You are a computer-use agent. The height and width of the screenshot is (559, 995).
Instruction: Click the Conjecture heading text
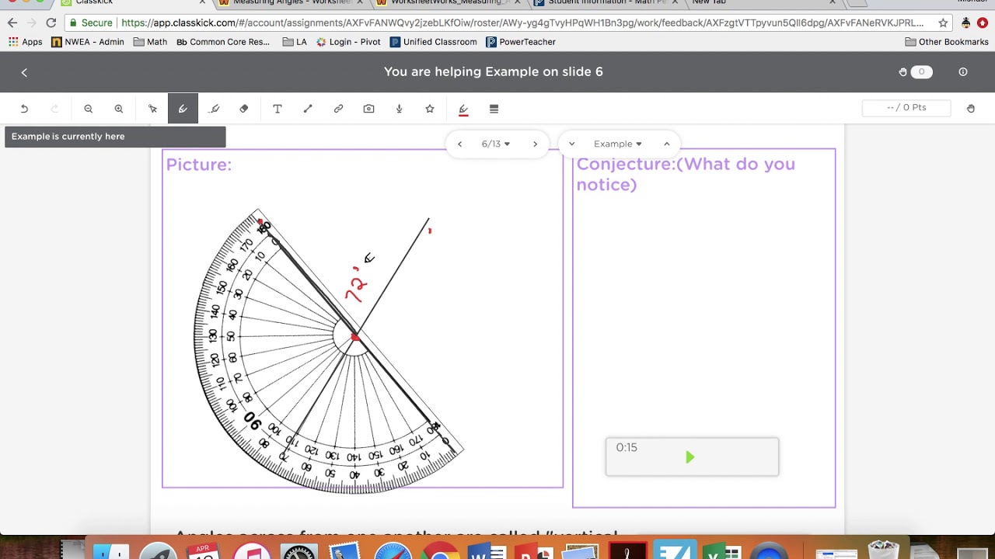pos(686,174)
